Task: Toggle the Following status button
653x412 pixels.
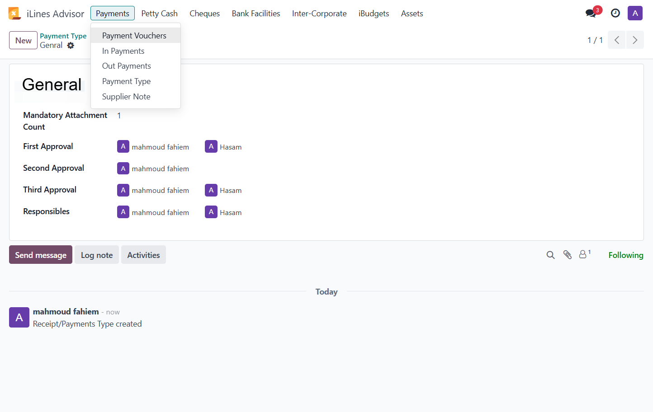Action: (x=626, y=255)
